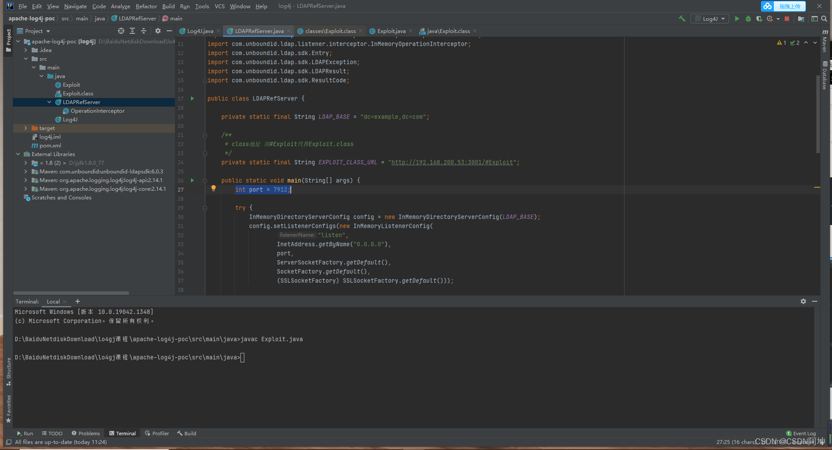The image size is (832, 450).
Task: Open the TODO tool window
Action: pos(52,434)
